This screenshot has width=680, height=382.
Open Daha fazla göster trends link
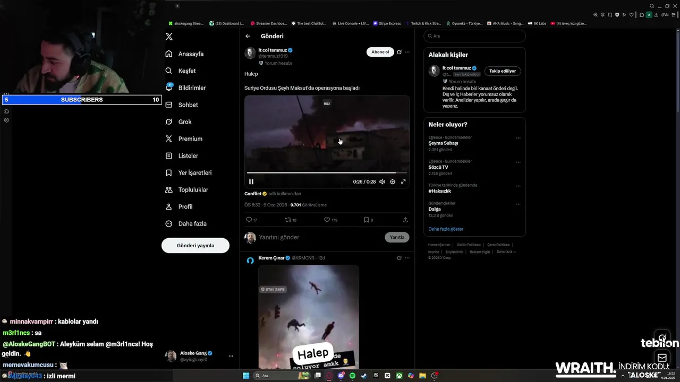(x=446, y=229)
